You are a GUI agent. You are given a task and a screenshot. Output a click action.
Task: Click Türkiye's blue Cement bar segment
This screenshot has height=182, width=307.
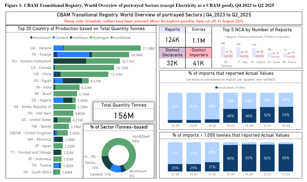(73, 55)
